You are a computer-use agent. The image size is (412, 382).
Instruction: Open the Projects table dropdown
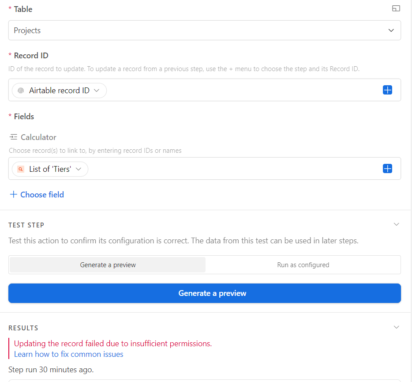204,30
